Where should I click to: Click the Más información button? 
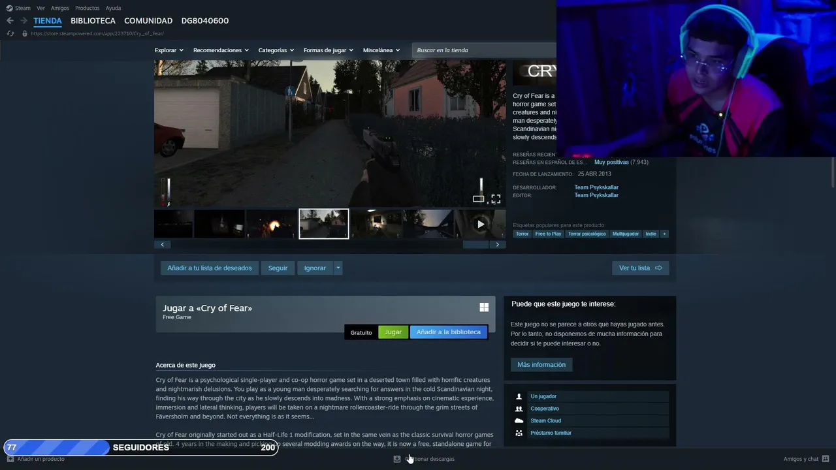coord(541,365)
